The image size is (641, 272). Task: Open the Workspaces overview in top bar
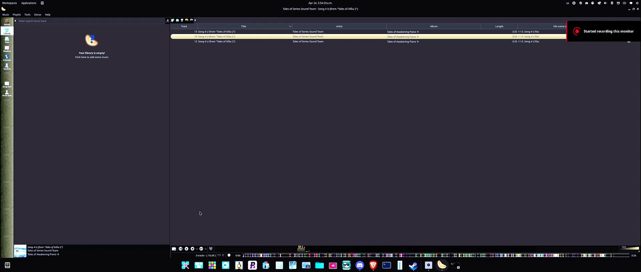pos(9,3)
